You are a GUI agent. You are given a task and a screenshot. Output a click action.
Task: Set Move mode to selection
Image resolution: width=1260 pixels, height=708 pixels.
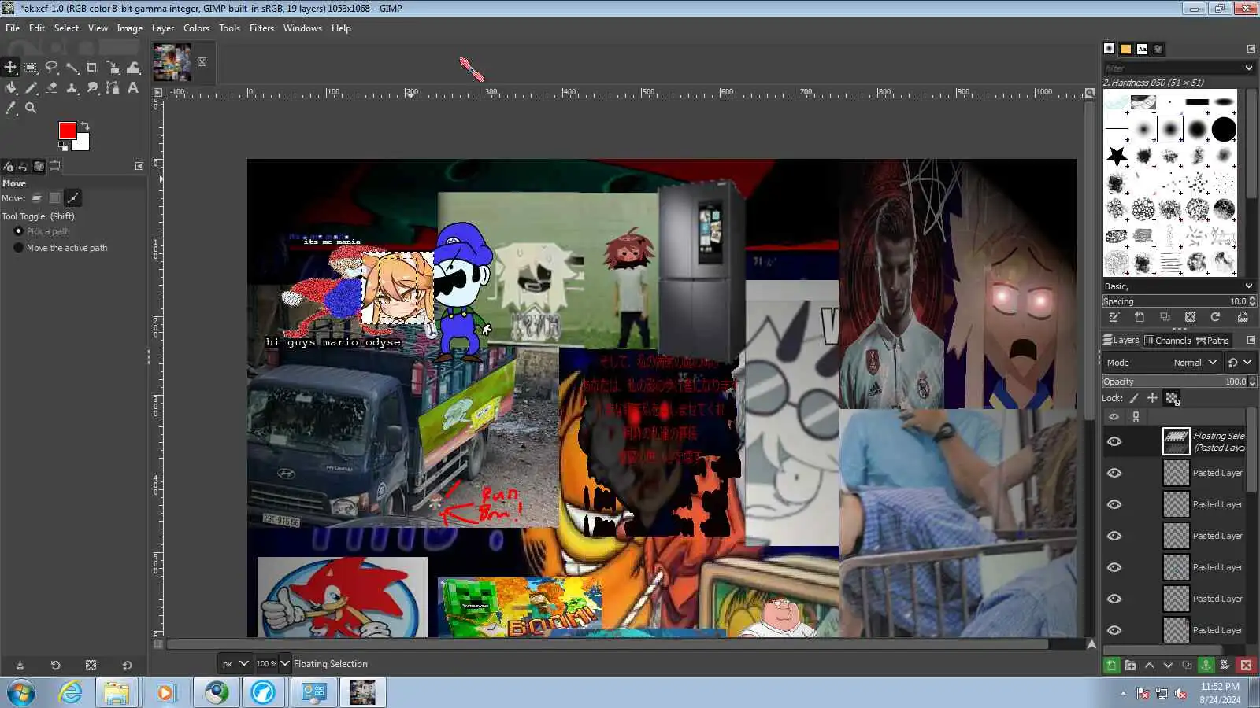pyautogui.click(x=54, y=198)
